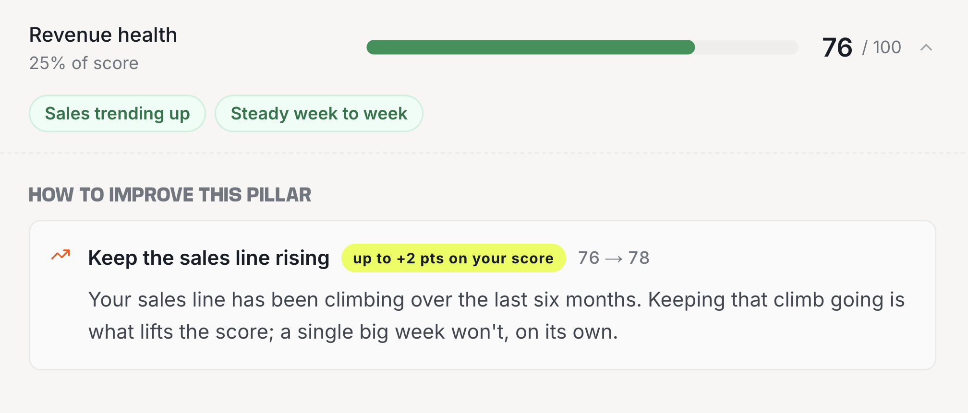Open the Keep the sales line rising tip
The width and height of the screenshot is (968, 413).
point(209,258)
